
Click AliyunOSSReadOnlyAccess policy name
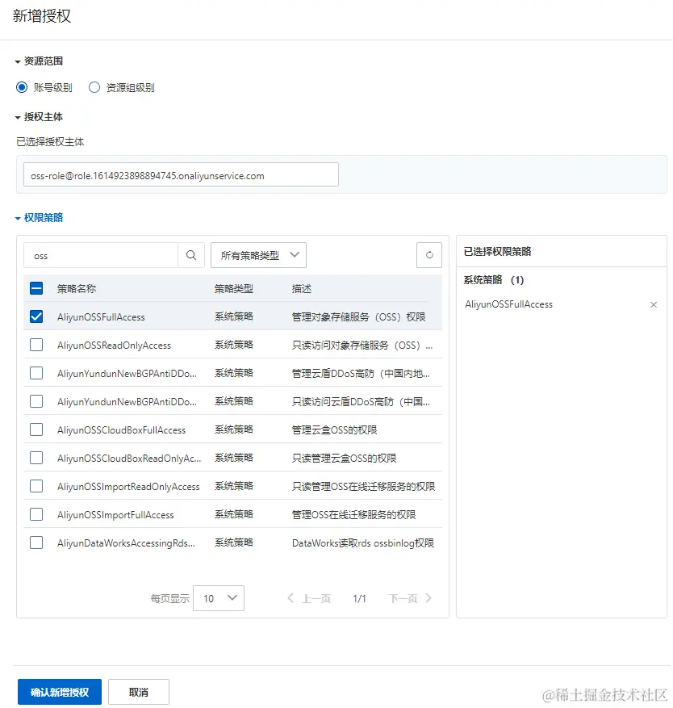click(115, 346)
